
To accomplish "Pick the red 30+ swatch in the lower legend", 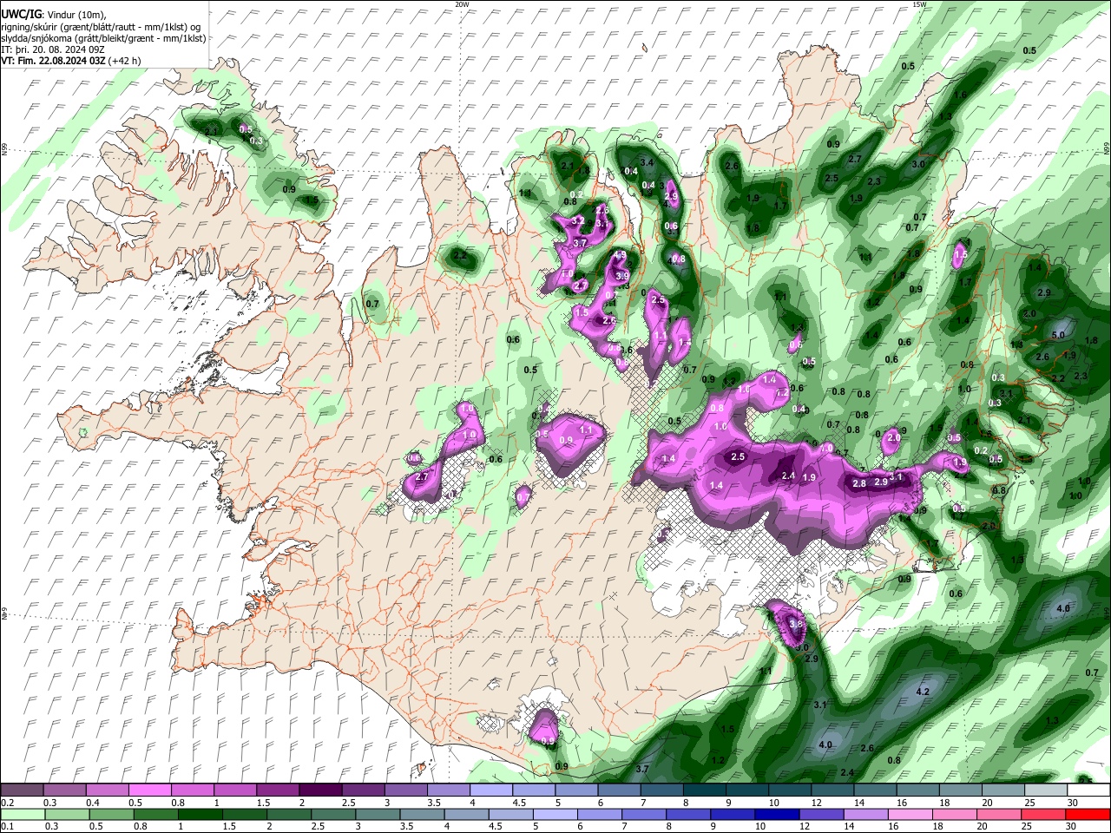I will tap(1089, 814).
